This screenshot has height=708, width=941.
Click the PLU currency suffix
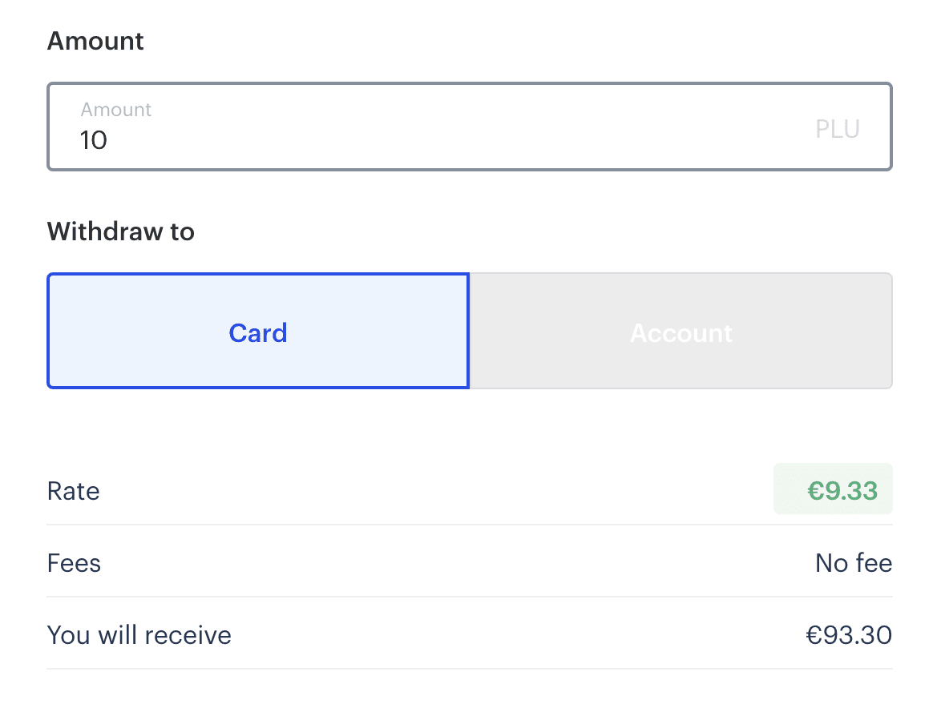tap(837, 129)
